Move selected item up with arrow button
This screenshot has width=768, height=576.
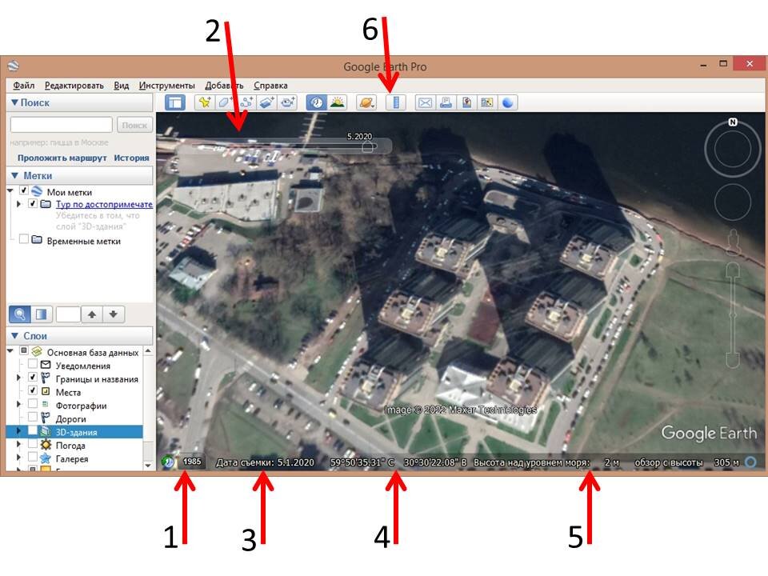pos(91,314)
